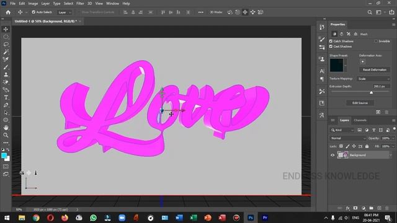Open Excel from the Windows taskbar
Viewport: 397px width, 223px height.
(x=194, y=217)
